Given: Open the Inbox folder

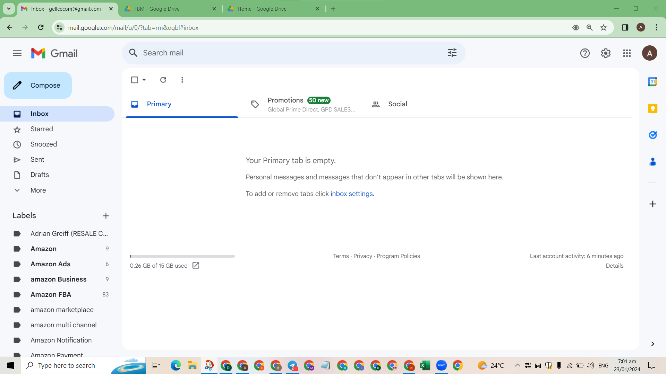Looking at the screenshot, I should click(x=57, y=114).
